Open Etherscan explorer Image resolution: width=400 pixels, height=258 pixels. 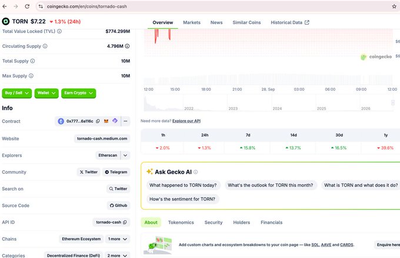coord(108,156)
